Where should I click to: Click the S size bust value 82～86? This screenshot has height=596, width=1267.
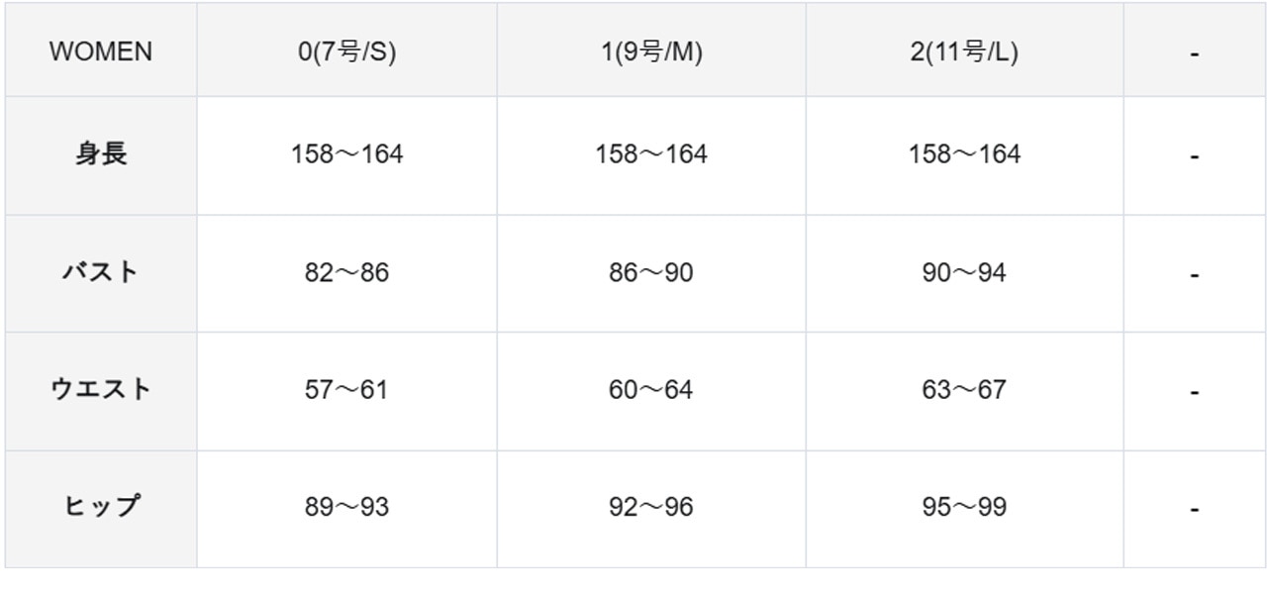(346, 272)
